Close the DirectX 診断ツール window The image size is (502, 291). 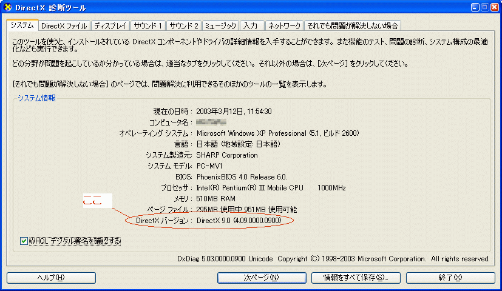click(494, 7)
